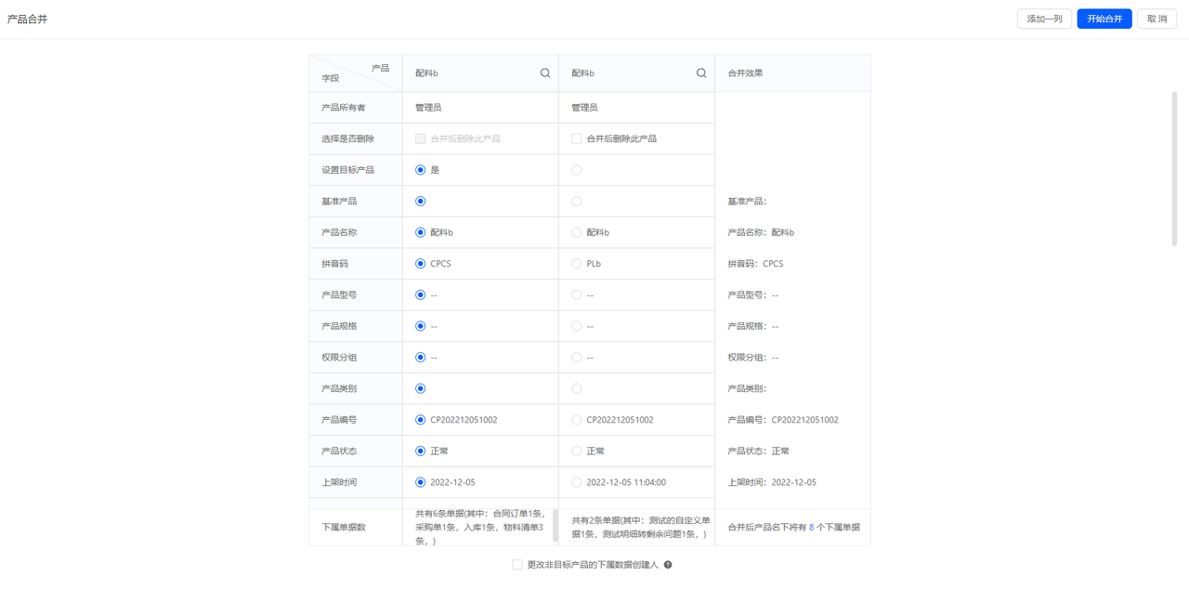Check disabled 合并后删除此产品 in first column

click(421, 138)
